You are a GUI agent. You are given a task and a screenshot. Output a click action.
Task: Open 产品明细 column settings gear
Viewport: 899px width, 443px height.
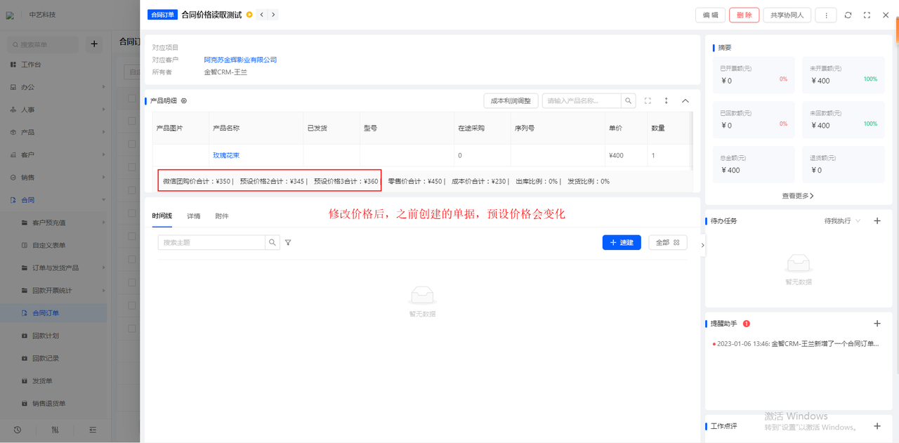point(184,101)
